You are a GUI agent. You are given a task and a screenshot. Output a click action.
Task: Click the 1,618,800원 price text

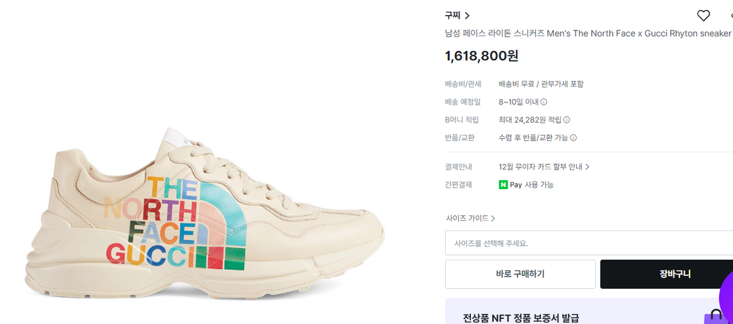[x=481, y=56]
